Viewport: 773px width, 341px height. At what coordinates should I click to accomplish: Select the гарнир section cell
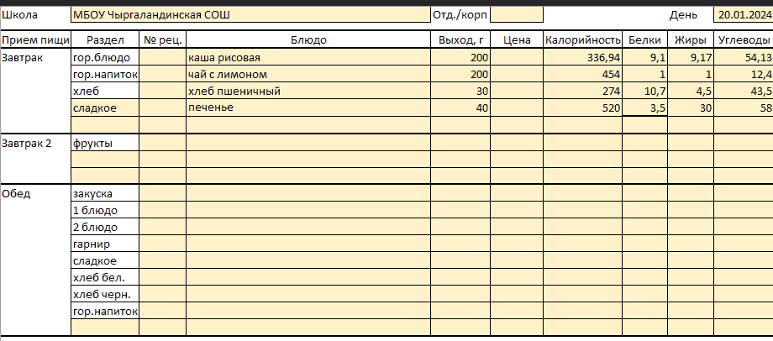point(105,244)
